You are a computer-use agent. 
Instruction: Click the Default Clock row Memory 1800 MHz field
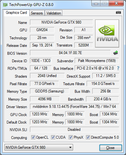pyautogui.click(x=75, y=122)
